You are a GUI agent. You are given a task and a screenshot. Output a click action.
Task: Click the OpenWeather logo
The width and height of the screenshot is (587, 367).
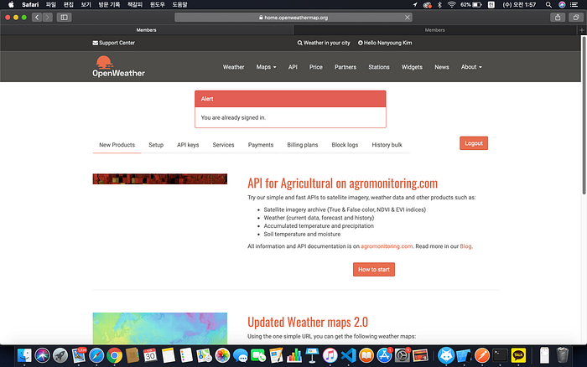119,66
